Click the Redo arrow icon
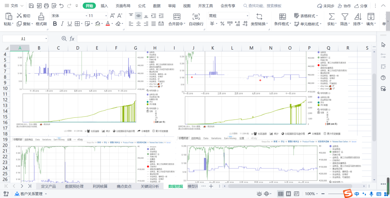390x198 pixels. coord(69,6)
